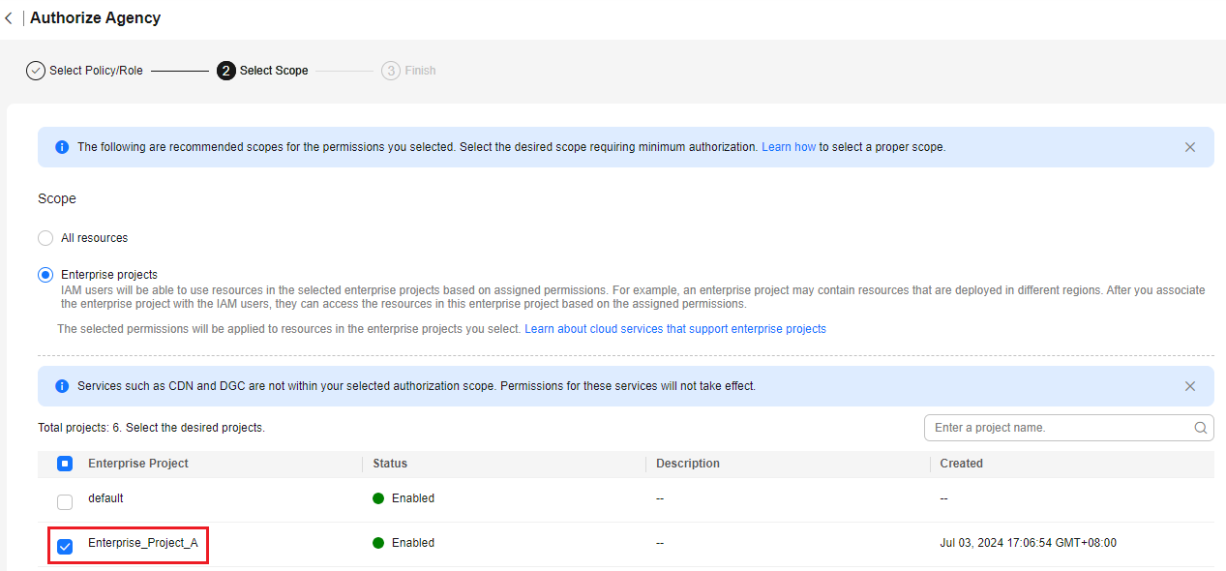1226x571 pixels.
Task: Close the CDN and DGC services notice
Action: point(1190,386)
